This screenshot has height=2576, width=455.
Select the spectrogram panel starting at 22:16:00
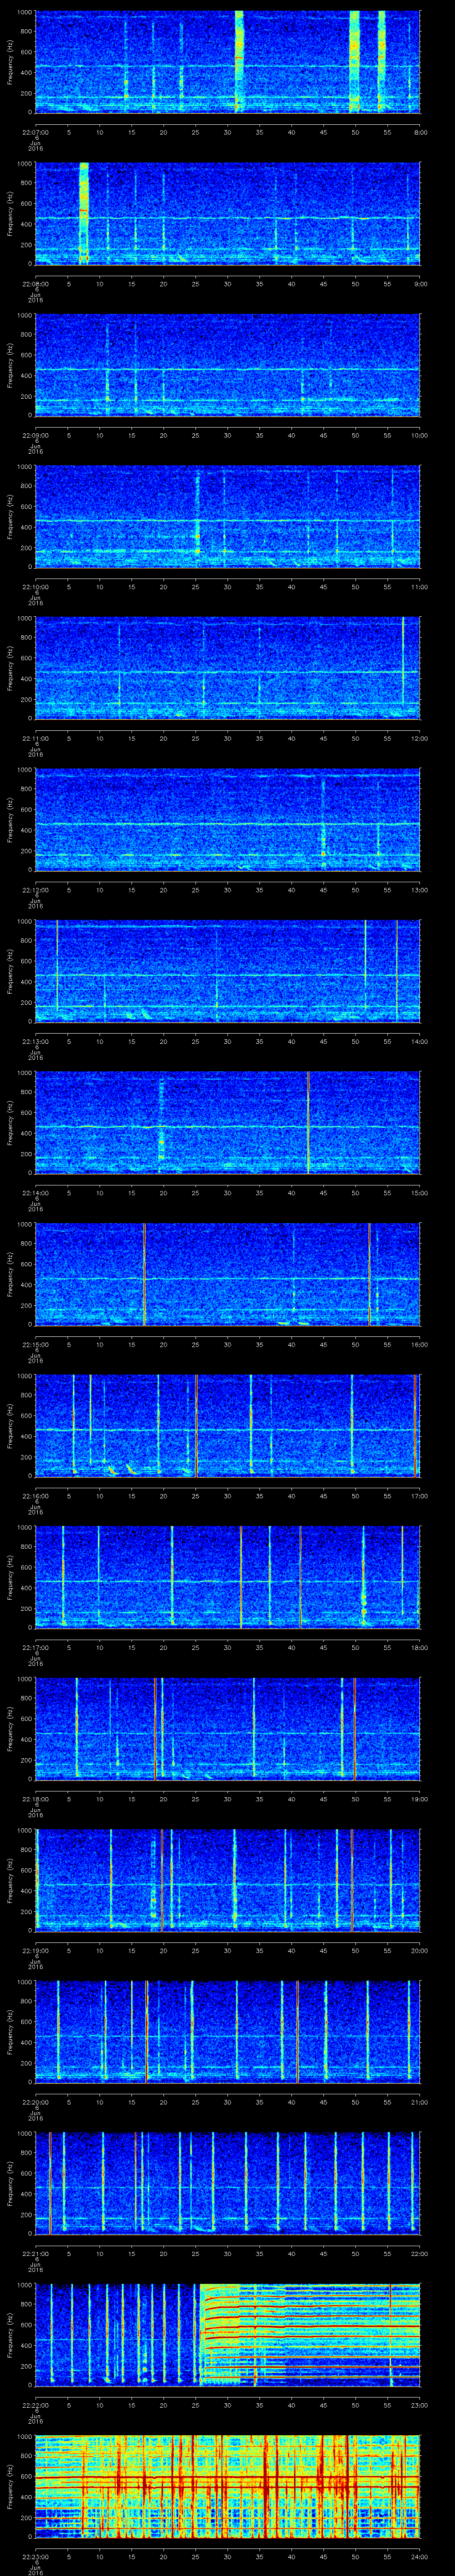coord(227,1426)
